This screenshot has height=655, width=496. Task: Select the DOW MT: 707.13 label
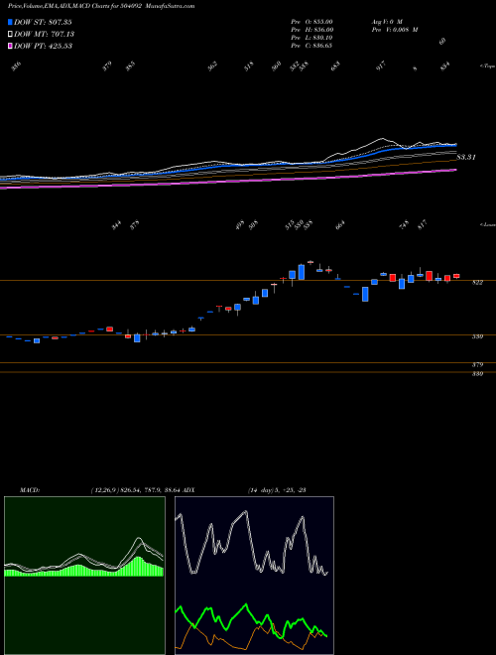pyautogui.click(x=45, y=34)
